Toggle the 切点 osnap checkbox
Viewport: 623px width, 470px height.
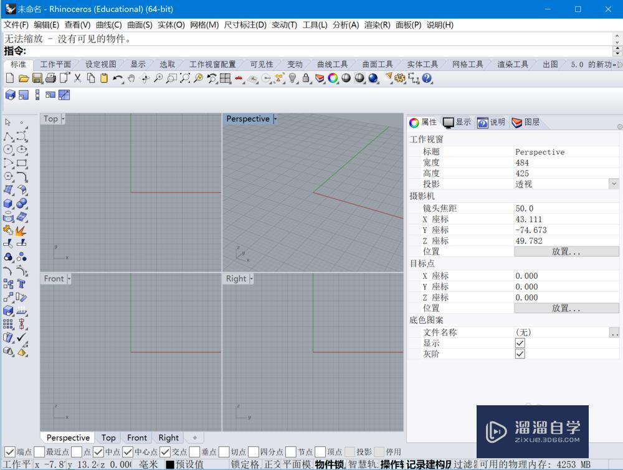point(224,452)
